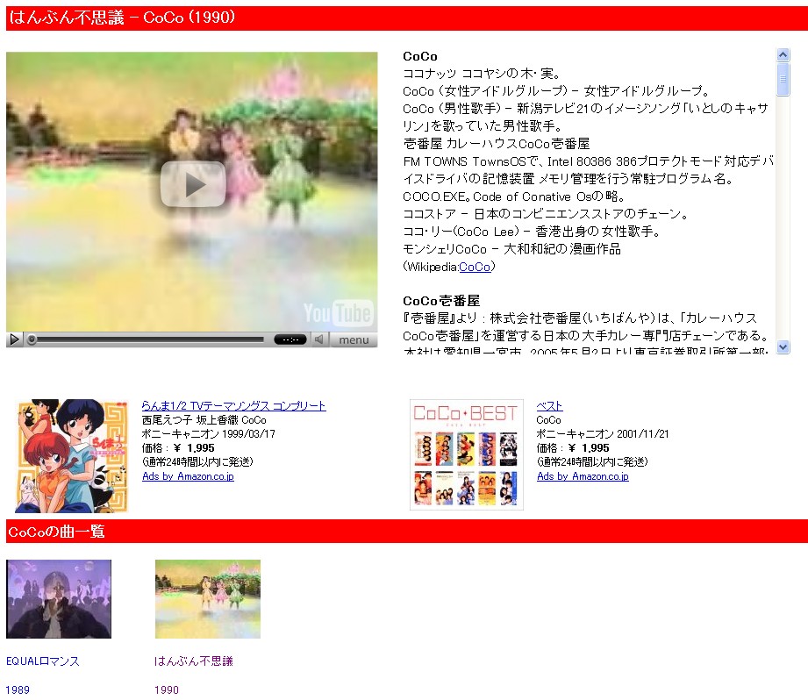Open Ads by Amazon.co.jp under ベスト album
Image resolution: width=808 pixels, height=700 pixels.
583,476
